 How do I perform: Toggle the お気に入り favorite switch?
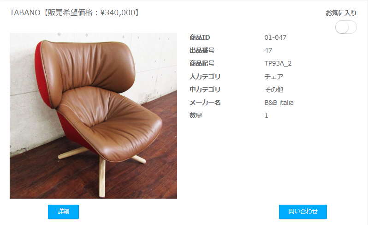tap(346, 27)
